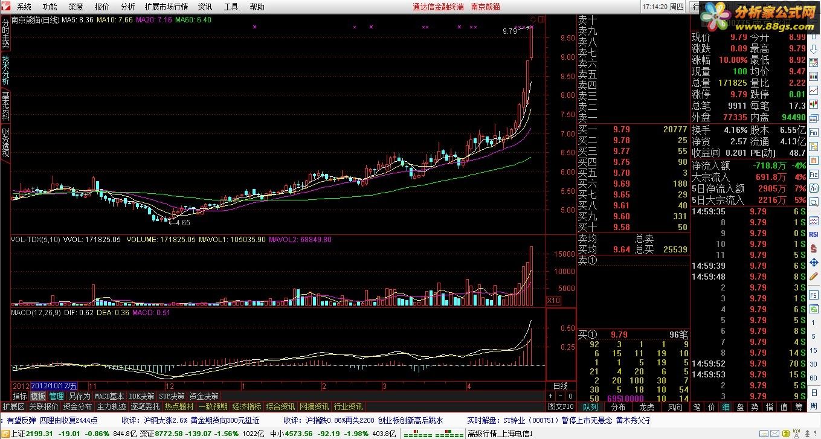Viewport: 821px width, 439px height.
Task: Open the 系统 menu
Action: 24,7
